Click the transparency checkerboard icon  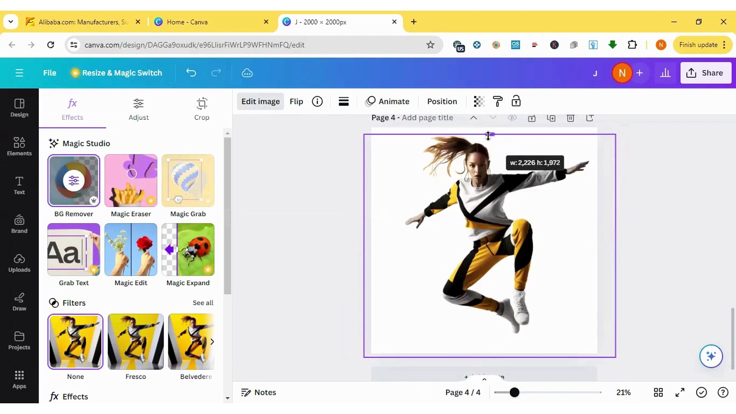tap(479, 101)
